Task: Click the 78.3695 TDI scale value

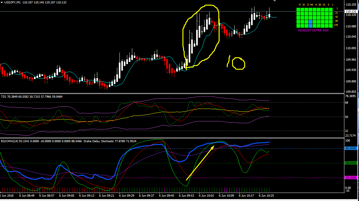Action: click(x=350, y=96)
